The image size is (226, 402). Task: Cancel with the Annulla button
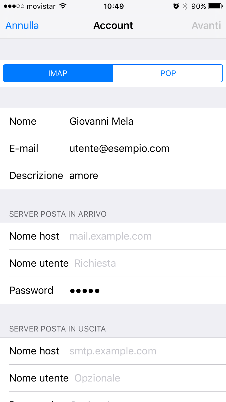[x=22, y=25]
